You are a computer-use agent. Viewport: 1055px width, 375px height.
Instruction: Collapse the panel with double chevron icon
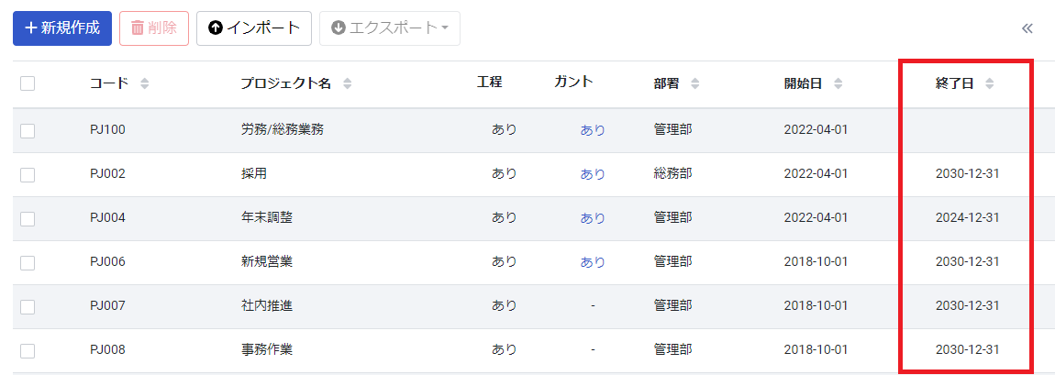(x=1027, y=28)
